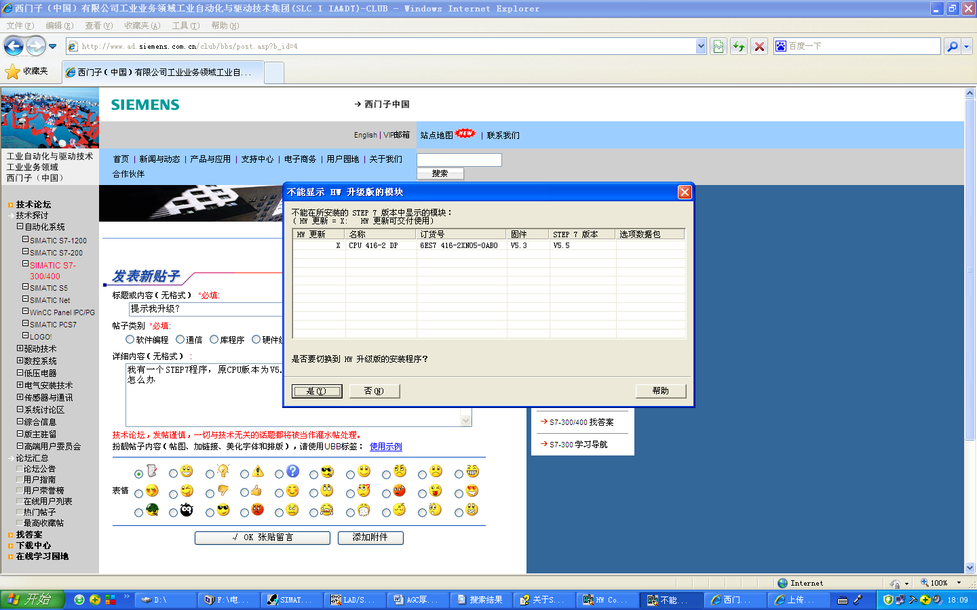Open the D:\ drive taskbar item

[x=166, y=600]
